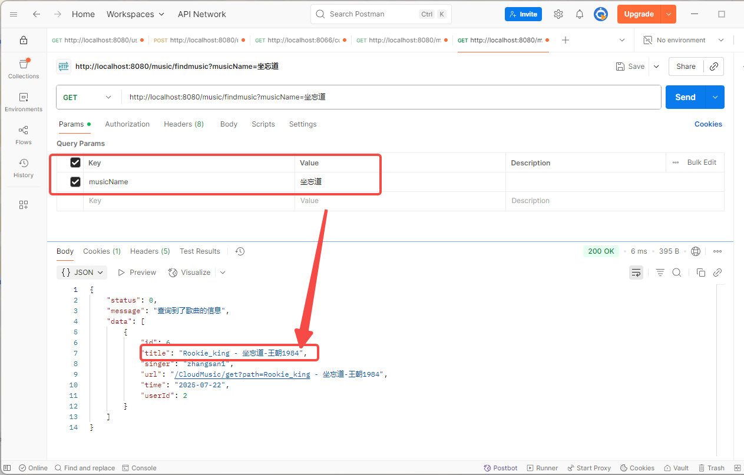Open Runner in the status bar
This screenshot has height=475, width=744.
tap(542, 468)
